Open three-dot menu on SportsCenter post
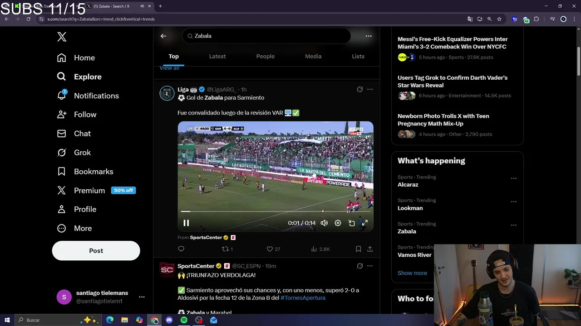This screenshot has height=326, width=581. [370, 266]
